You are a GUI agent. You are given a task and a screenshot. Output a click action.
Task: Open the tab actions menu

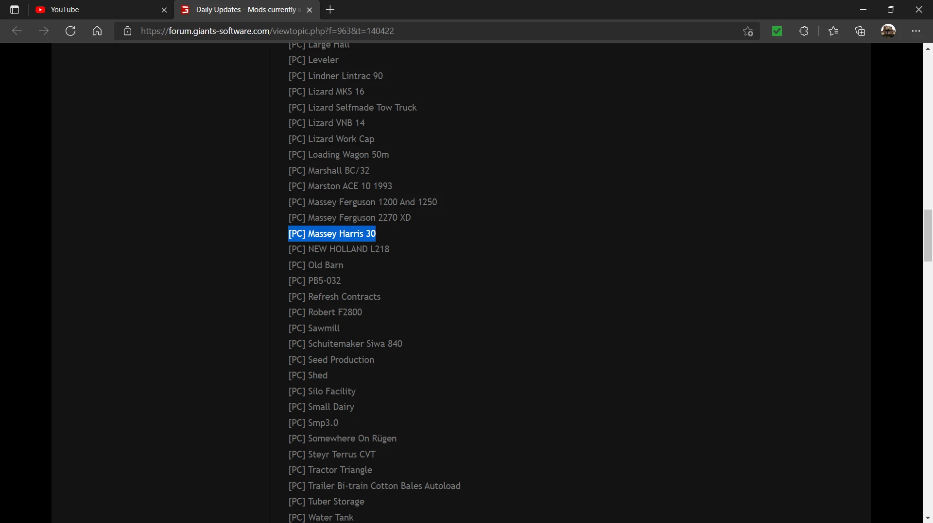pos(15,10)
